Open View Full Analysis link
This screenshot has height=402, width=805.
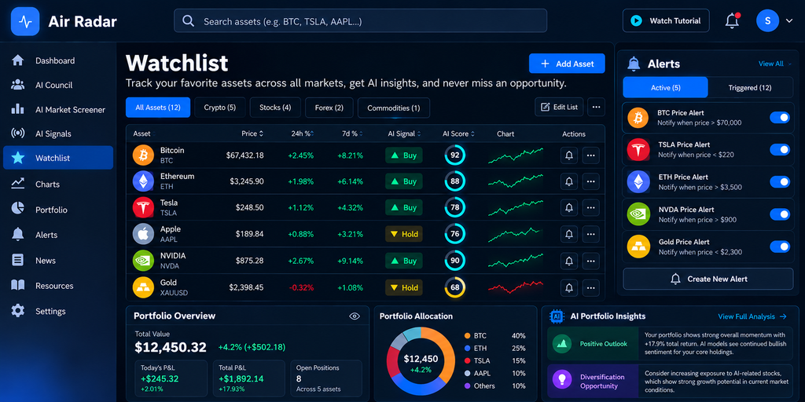tap(752, 316)
